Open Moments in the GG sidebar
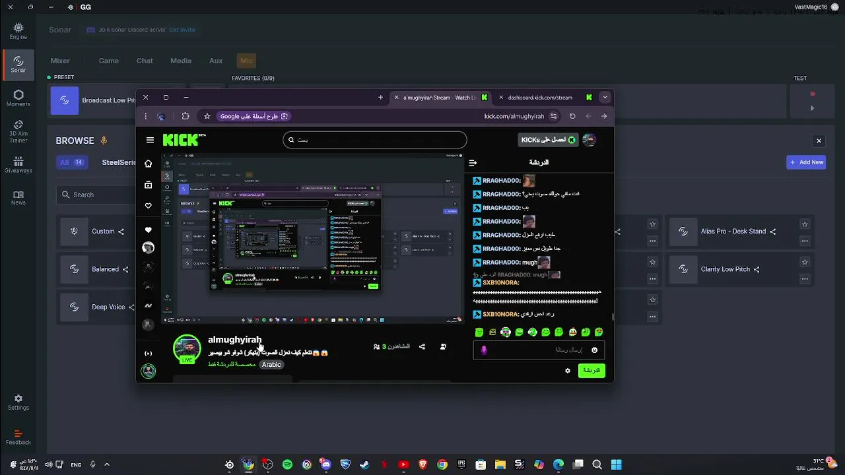845x475 pixels. (18, 98)
